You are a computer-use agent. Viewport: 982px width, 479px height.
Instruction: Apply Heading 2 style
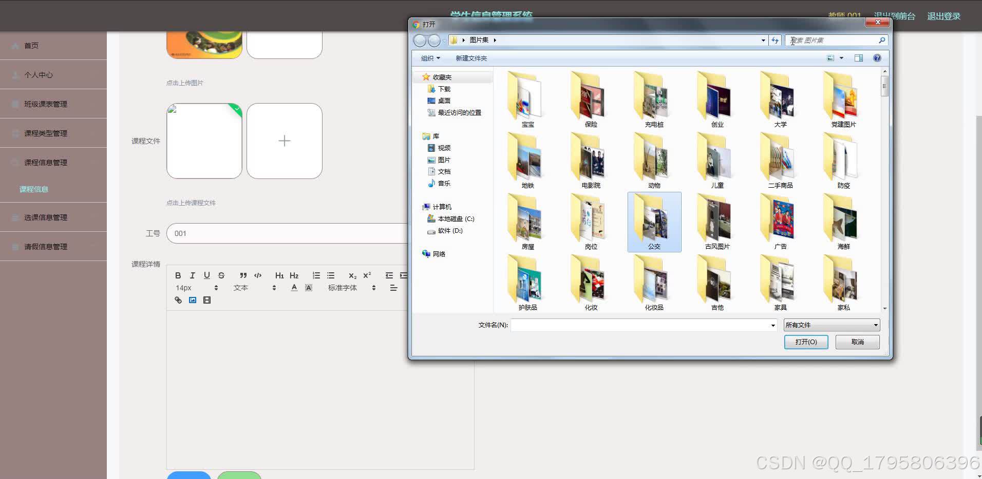pos(294,275)
